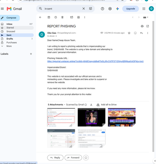The image size is (156, 164).
Task: Open the search results attachment with the red box
Action: pyautogui.click(x=61, y=117)
